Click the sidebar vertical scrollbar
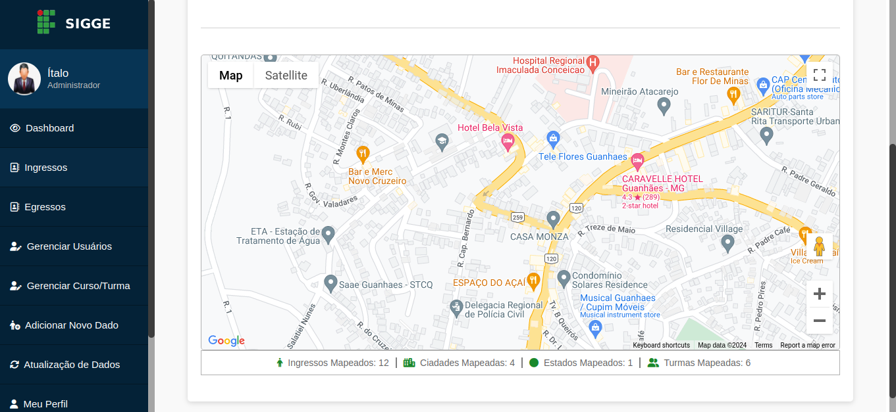 click(x=151, y=168)
